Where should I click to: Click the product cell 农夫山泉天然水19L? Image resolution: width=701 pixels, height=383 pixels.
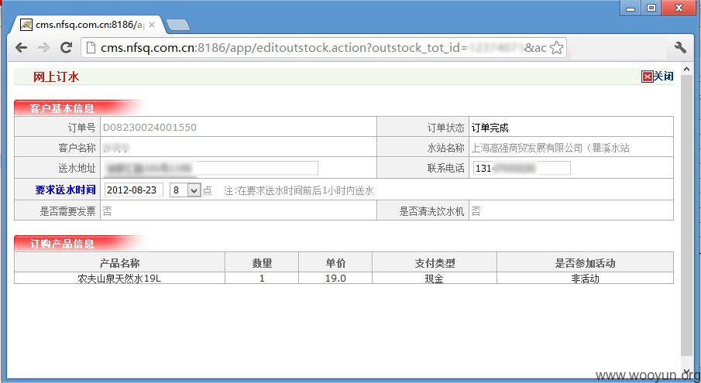119,279
